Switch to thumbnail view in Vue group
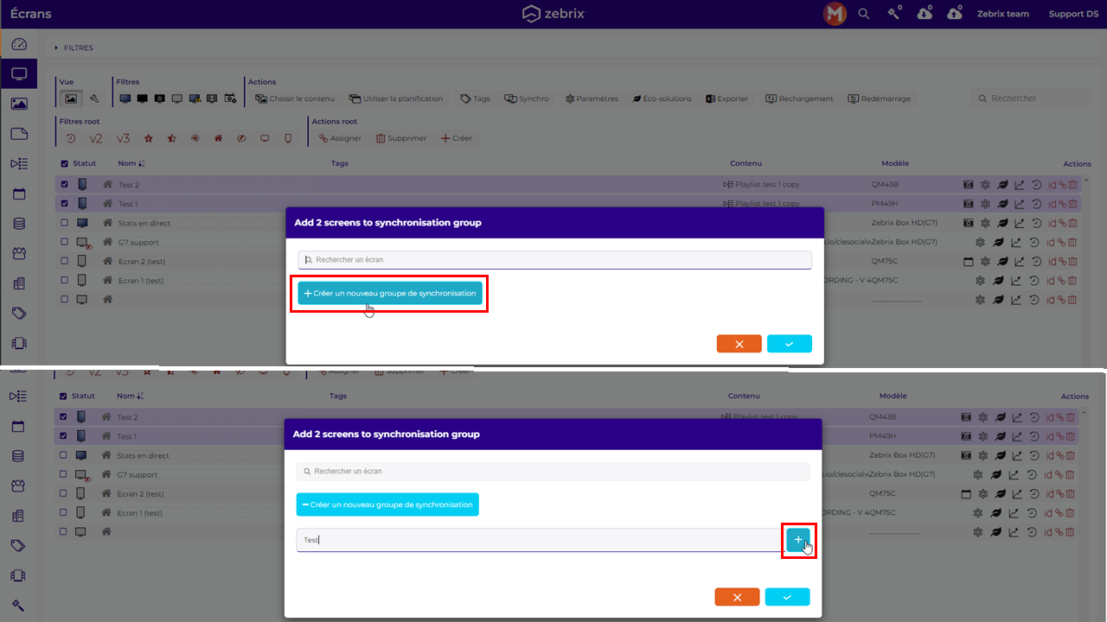 72,98
